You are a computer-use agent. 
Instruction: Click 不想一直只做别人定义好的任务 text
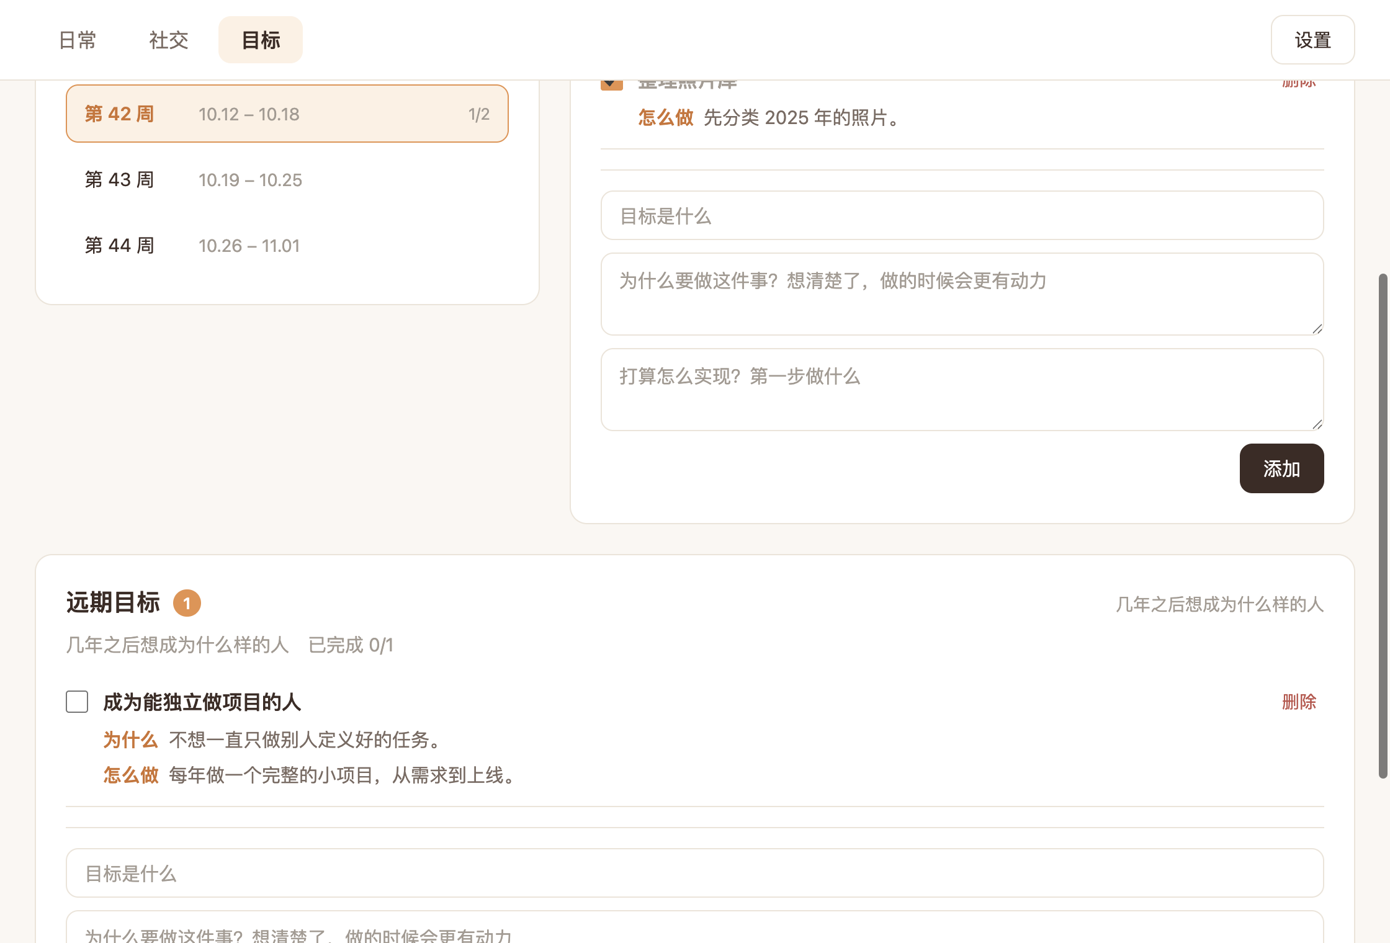[305, 740]
